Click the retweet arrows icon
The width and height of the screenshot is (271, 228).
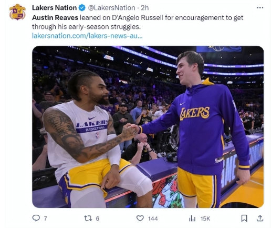pos(88,219)
